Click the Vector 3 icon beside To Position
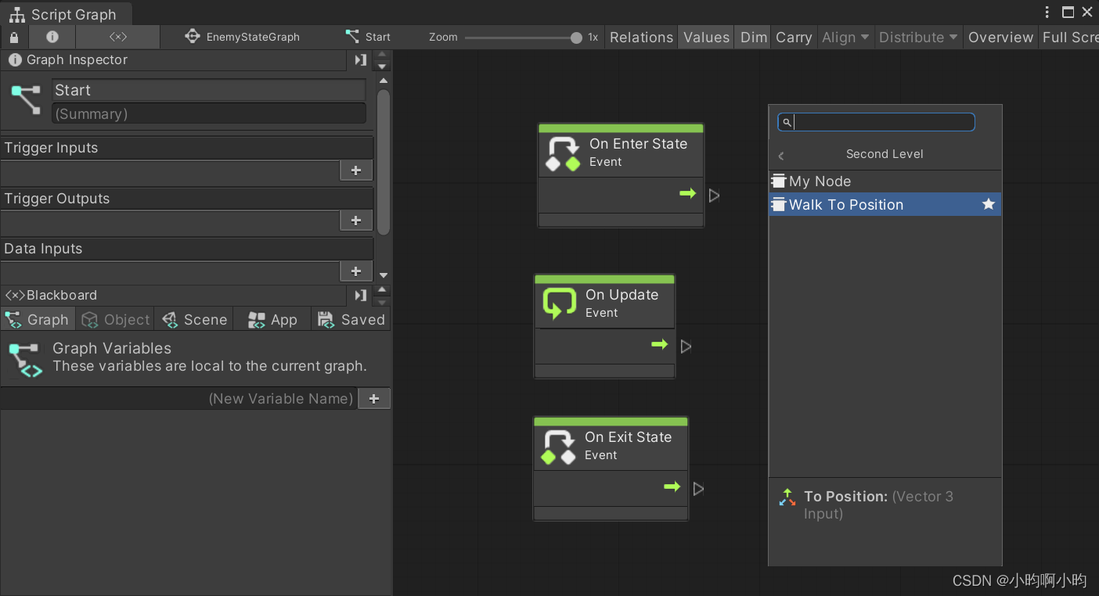This screenshot has height=596, width=1099. click(787, 497)
